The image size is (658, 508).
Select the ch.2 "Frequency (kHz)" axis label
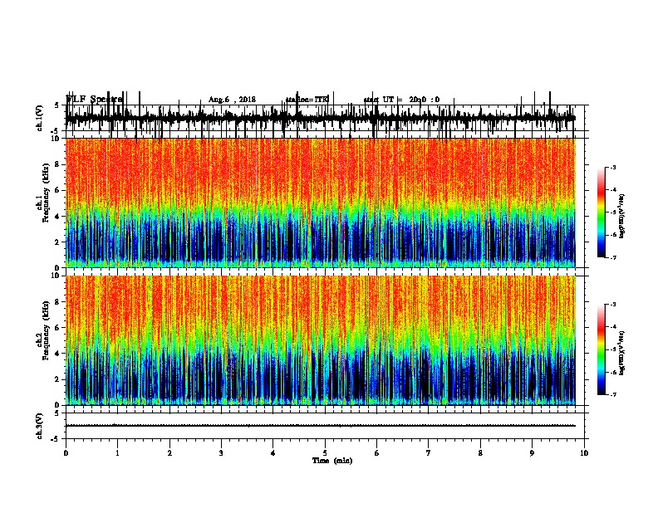46,330
